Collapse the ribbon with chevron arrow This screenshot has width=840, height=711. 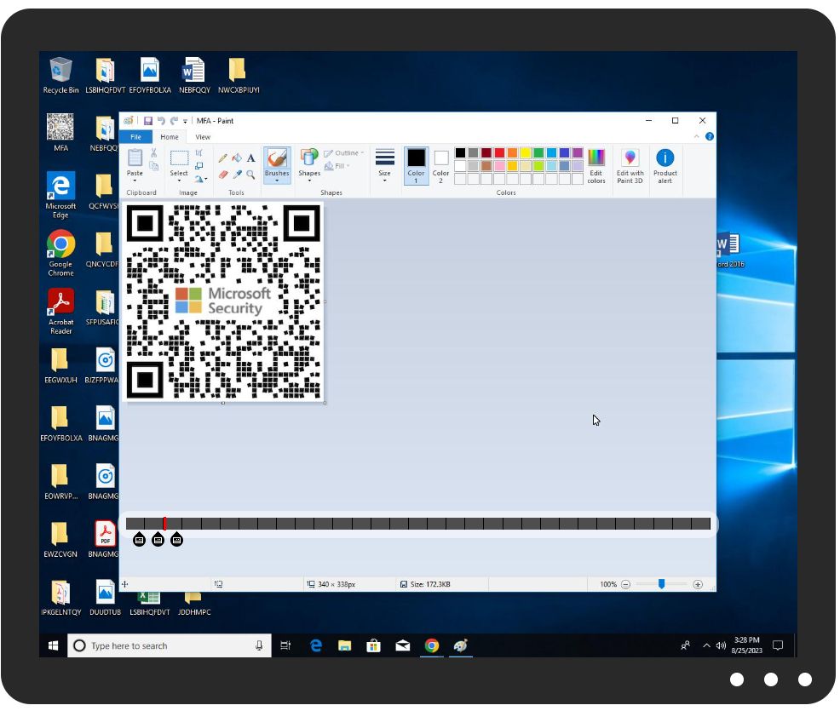click(696, 137)
